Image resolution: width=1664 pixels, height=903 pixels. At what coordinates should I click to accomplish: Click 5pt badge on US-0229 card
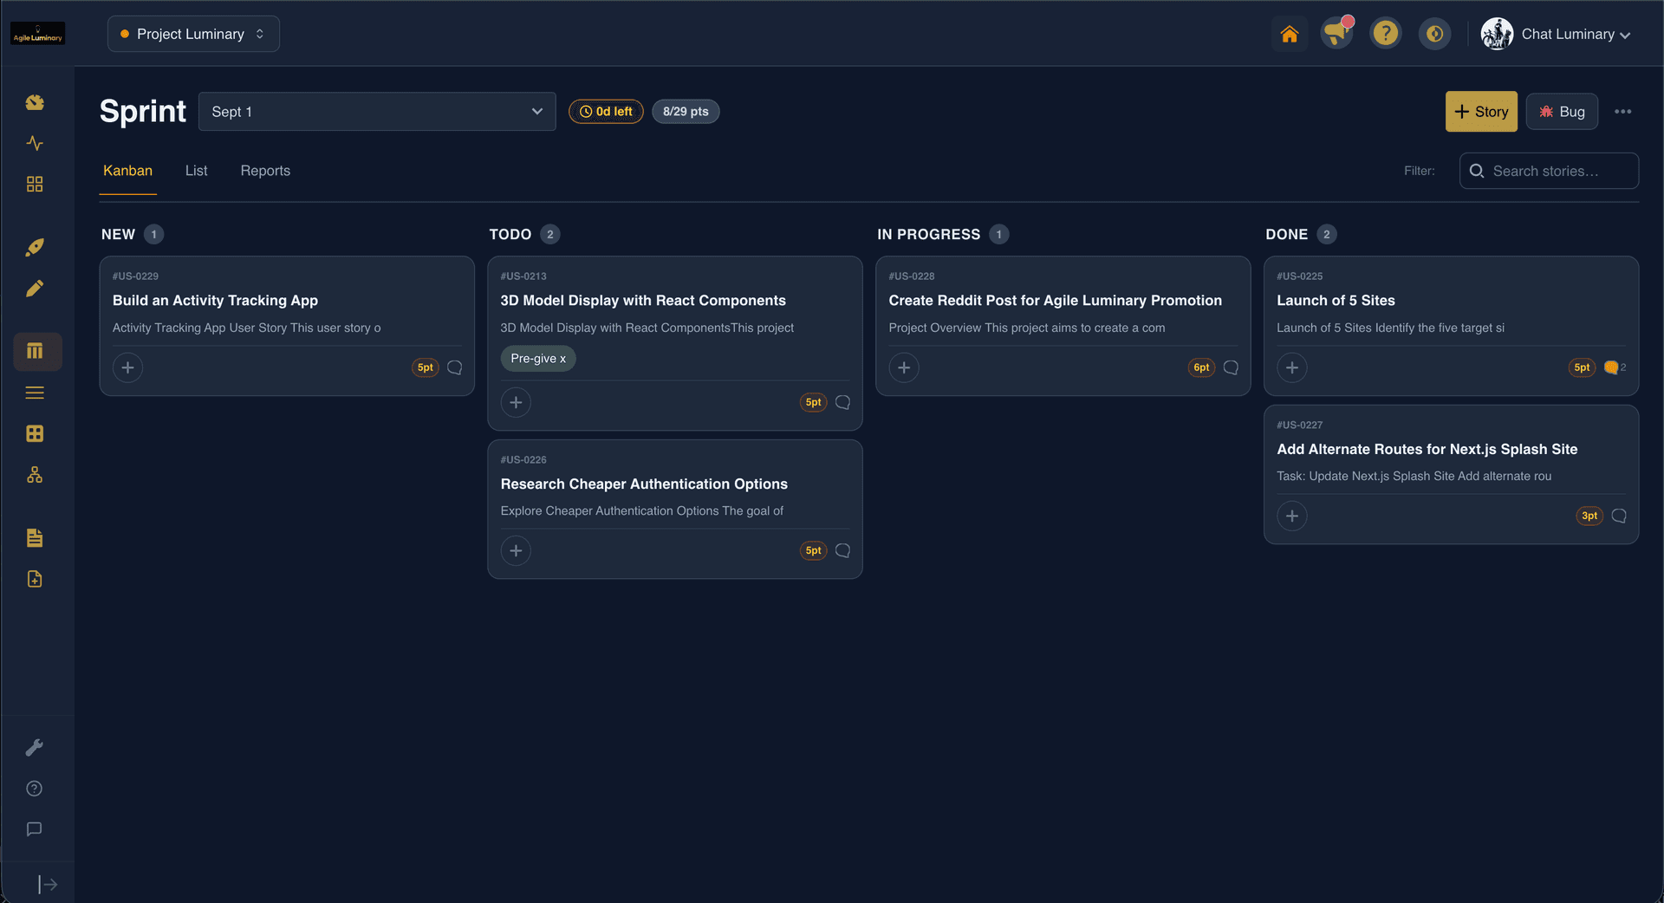tap(425, 367)
